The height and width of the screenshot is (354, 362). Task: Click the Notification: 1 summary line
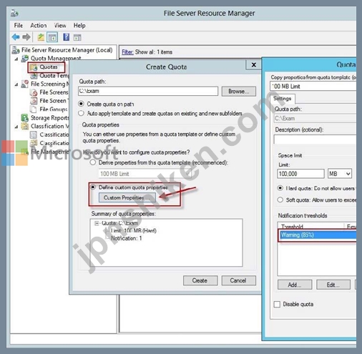127,238
